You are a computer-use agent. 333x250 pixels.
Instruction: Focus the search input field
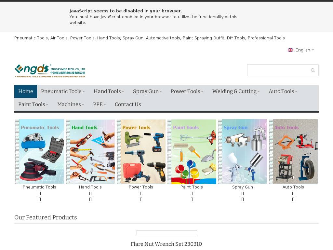point(278,70)
